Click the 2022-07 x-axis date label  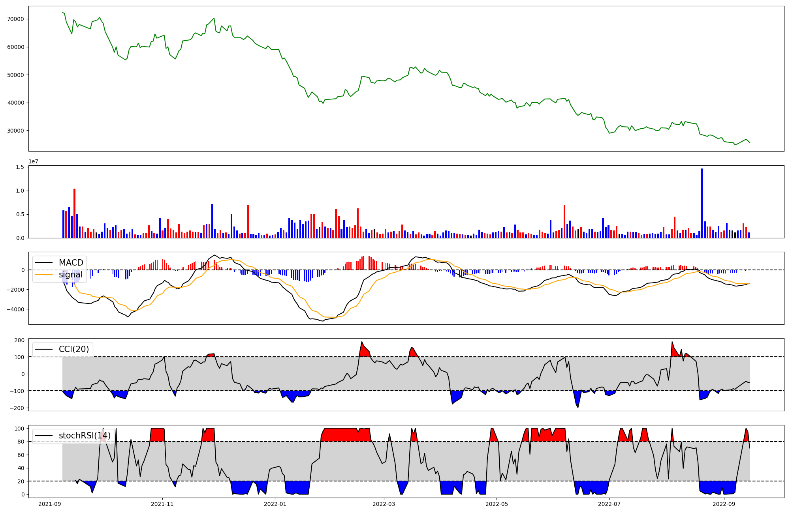click(609, 504)
